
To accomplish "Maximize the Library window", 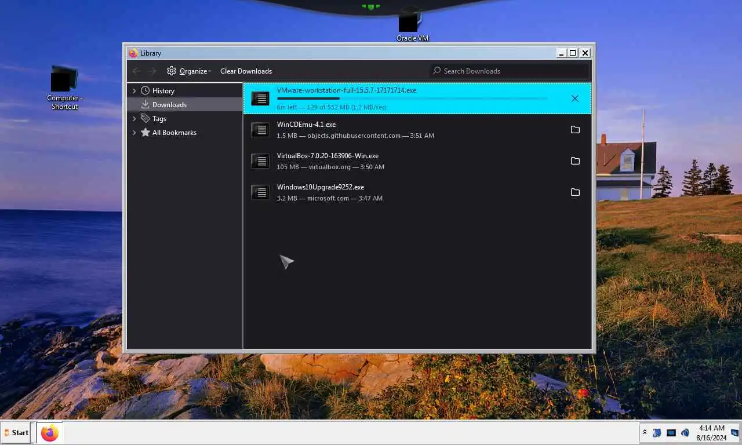I will point(573,53).
